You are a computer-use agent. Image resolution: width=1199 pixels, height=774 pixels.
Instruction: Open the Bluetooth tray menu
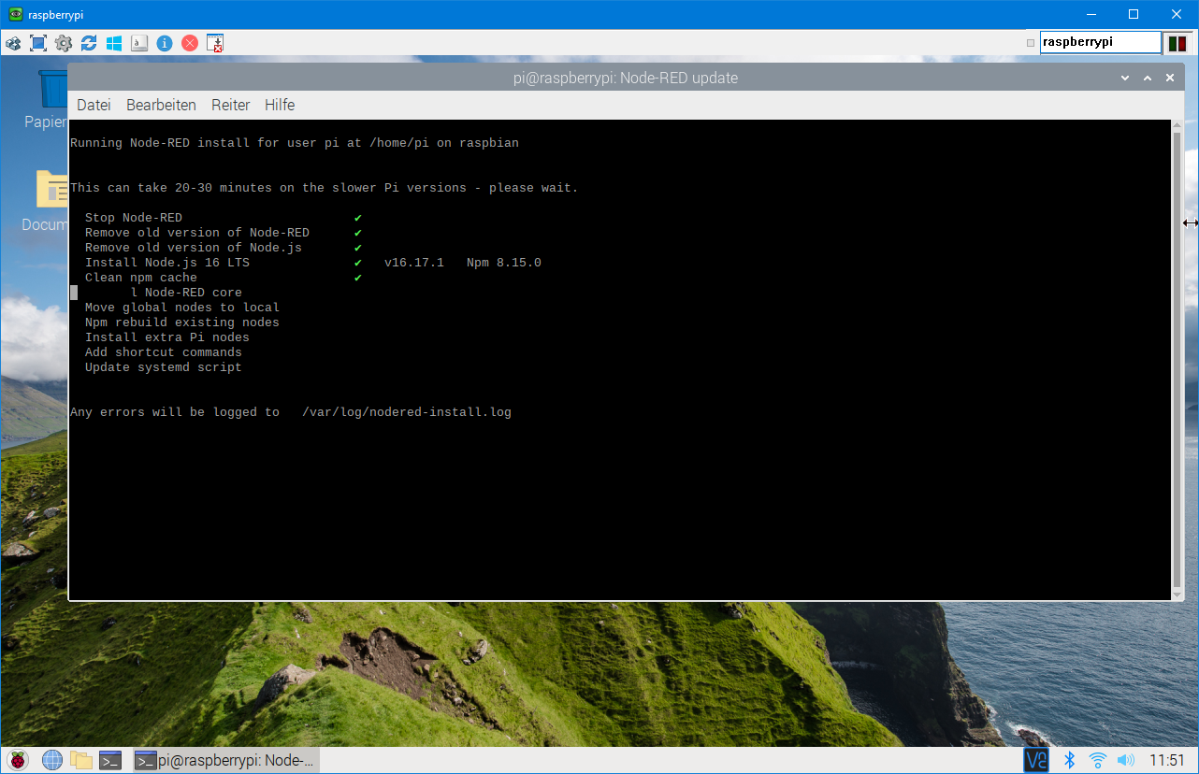click(1070, 760)
